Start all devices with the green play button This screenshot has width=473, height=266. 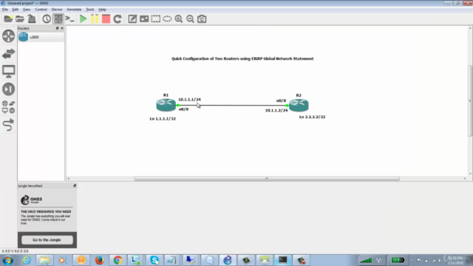[83, 19]
